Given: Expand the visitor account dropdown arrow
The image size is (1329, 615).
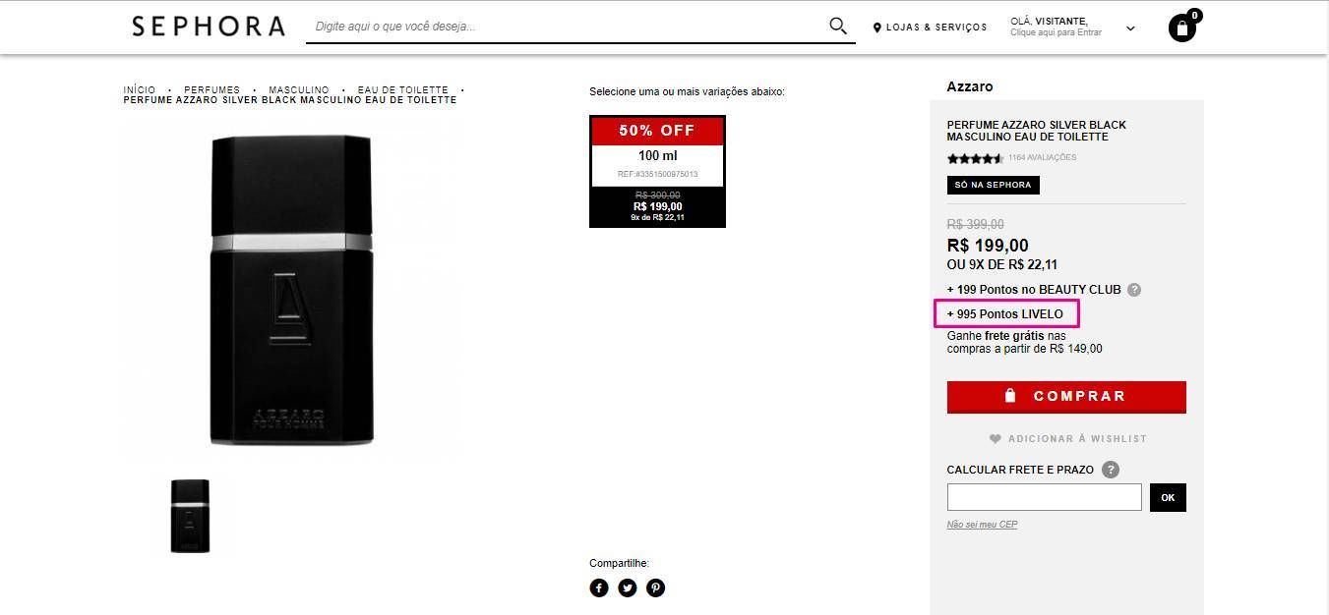Looking at the screenshot, I should pos(1130,28).
